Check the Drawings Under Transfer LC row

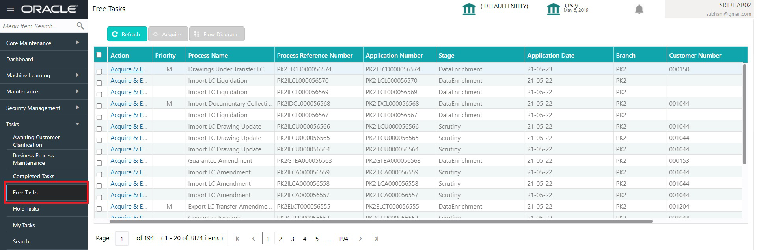(99, 72)
